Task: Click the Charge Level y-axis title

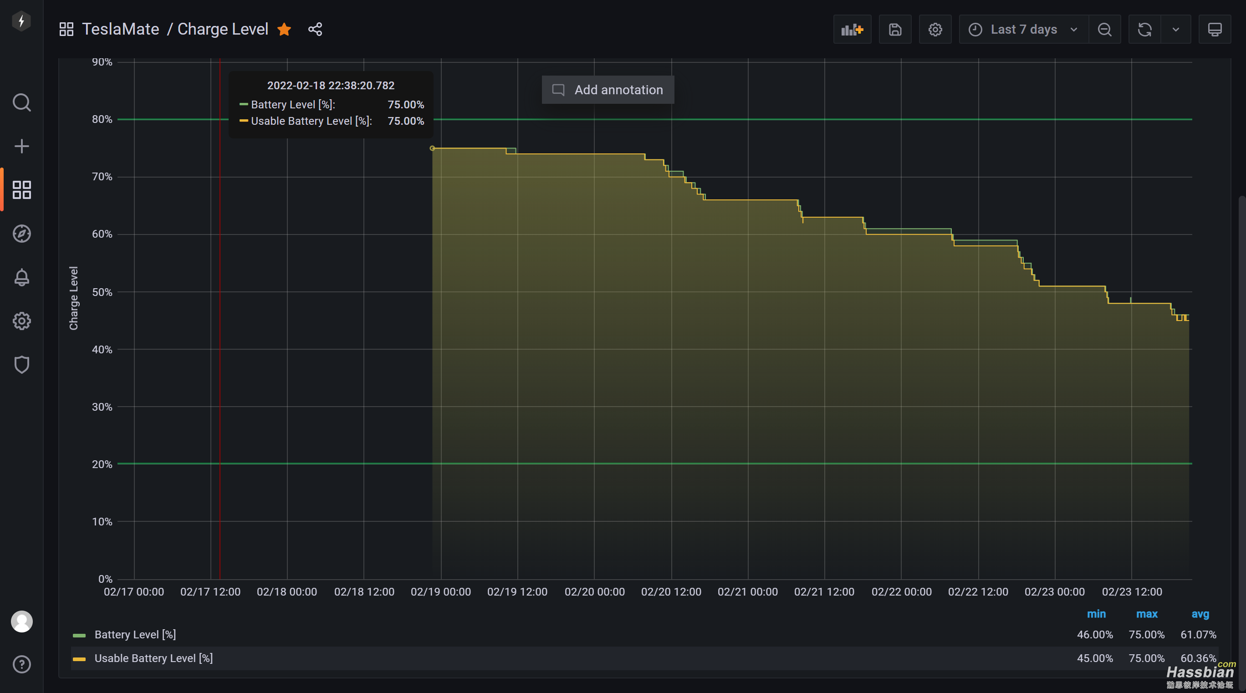Action: point(73,298)
